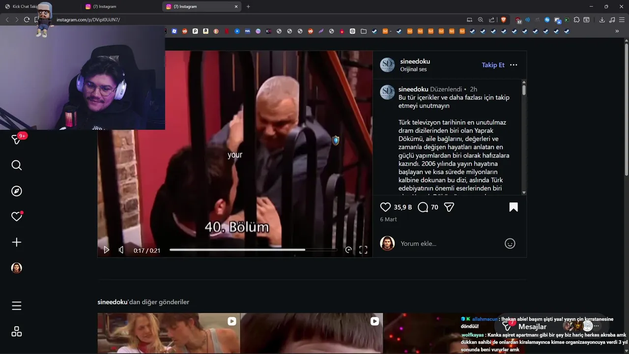Viewport: 629px width, 354px height.
Task: Open the media control music note
Action: pyautogui.click(x=612, y=20)
